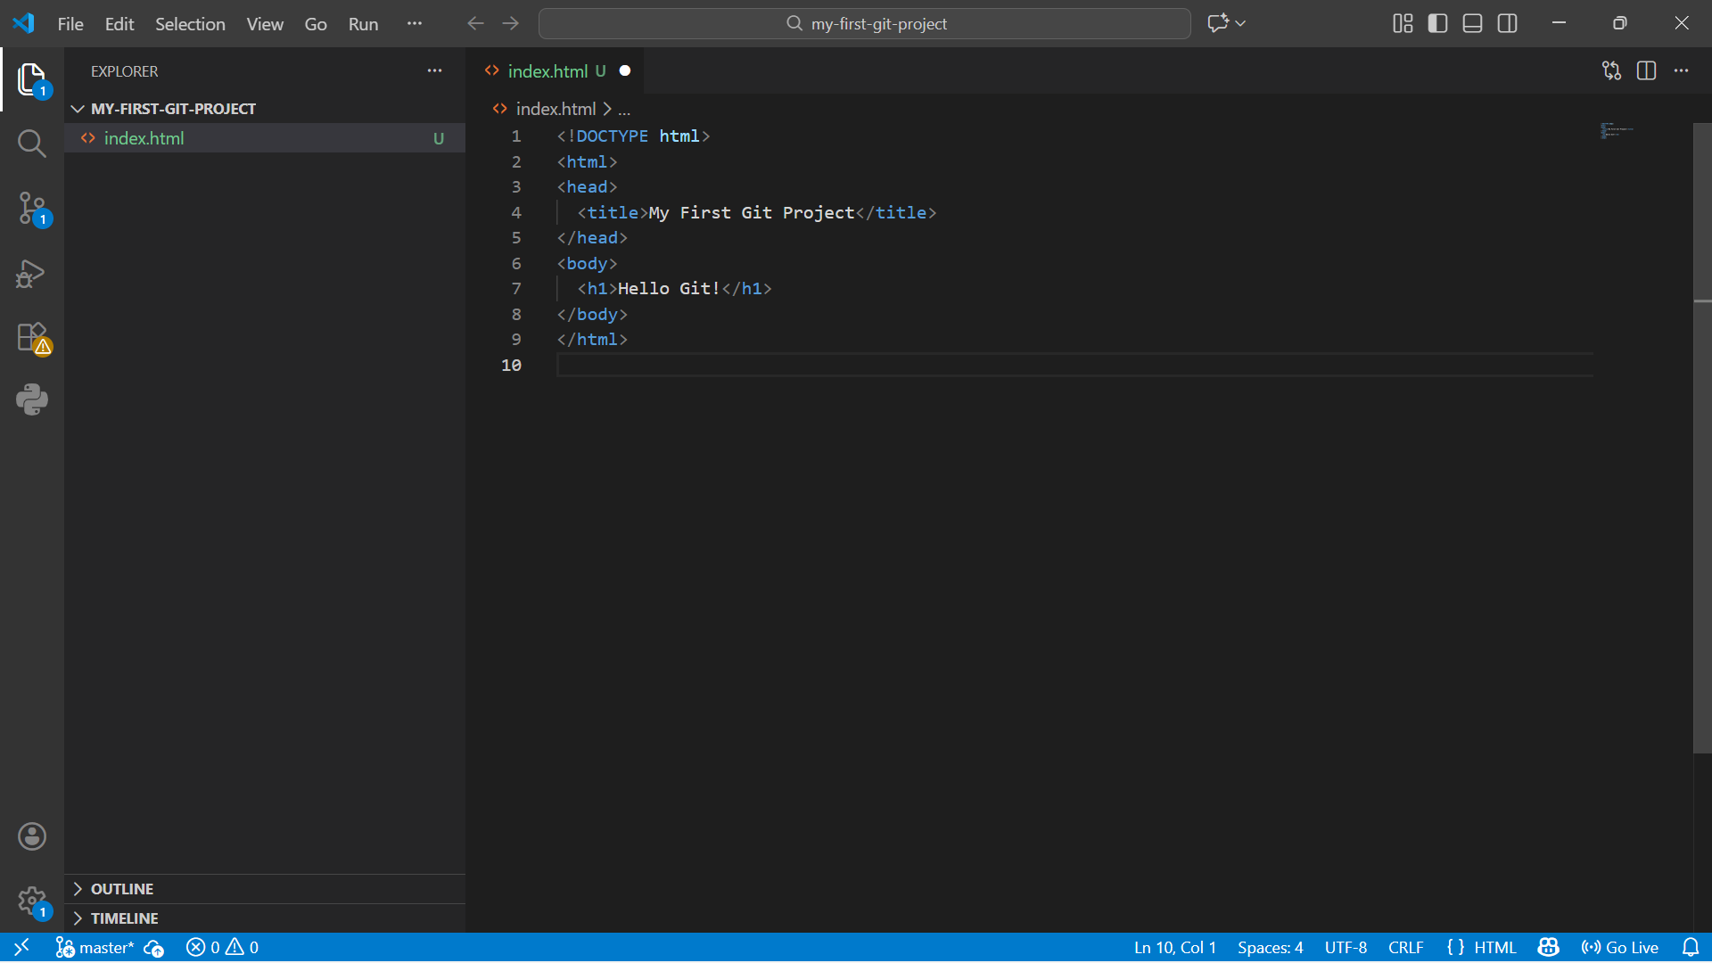
Task: Open Run and Debug view
Action: (x=32, y=273)
